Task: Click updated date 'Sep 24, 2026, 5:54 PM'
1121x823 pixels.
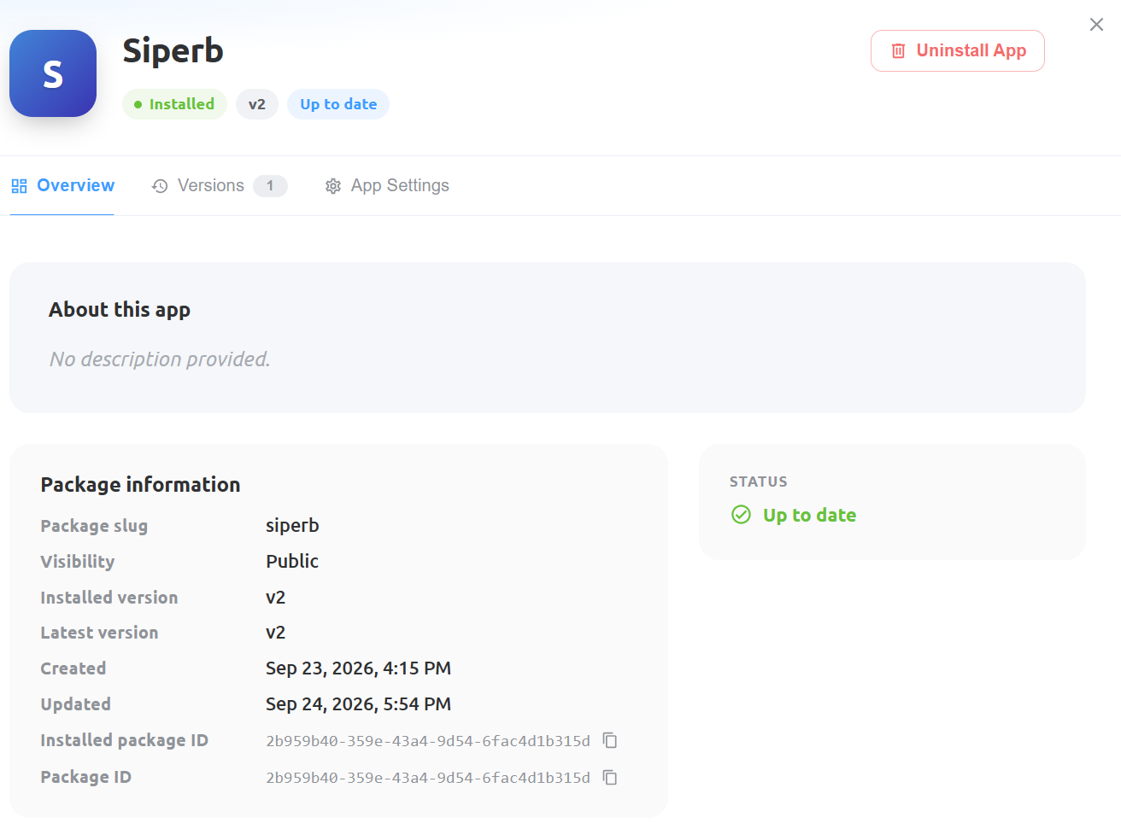Action: point(358,704)
